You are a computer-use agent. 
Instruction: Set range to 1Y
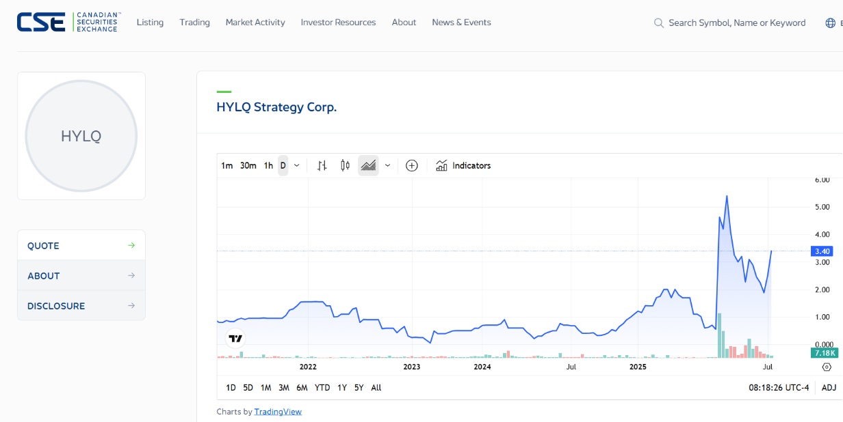(x=342, y=387)
